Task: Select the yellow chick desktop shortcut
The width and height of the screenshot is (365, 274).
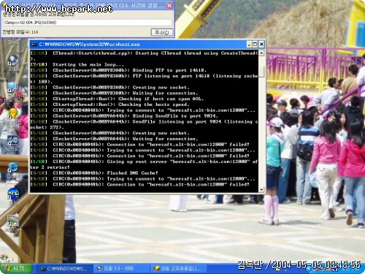Action: (13, 118)
